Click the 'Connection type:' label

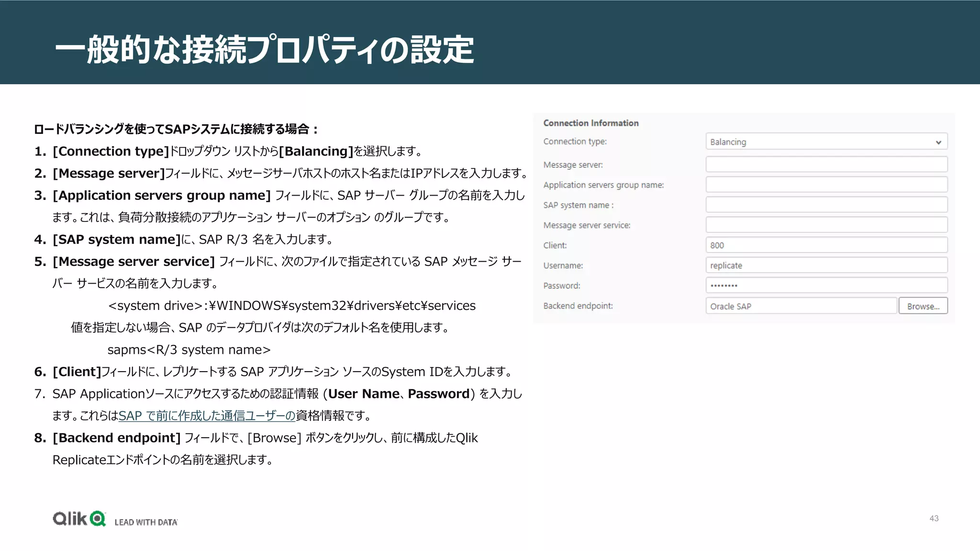click(x=575, y=142)
